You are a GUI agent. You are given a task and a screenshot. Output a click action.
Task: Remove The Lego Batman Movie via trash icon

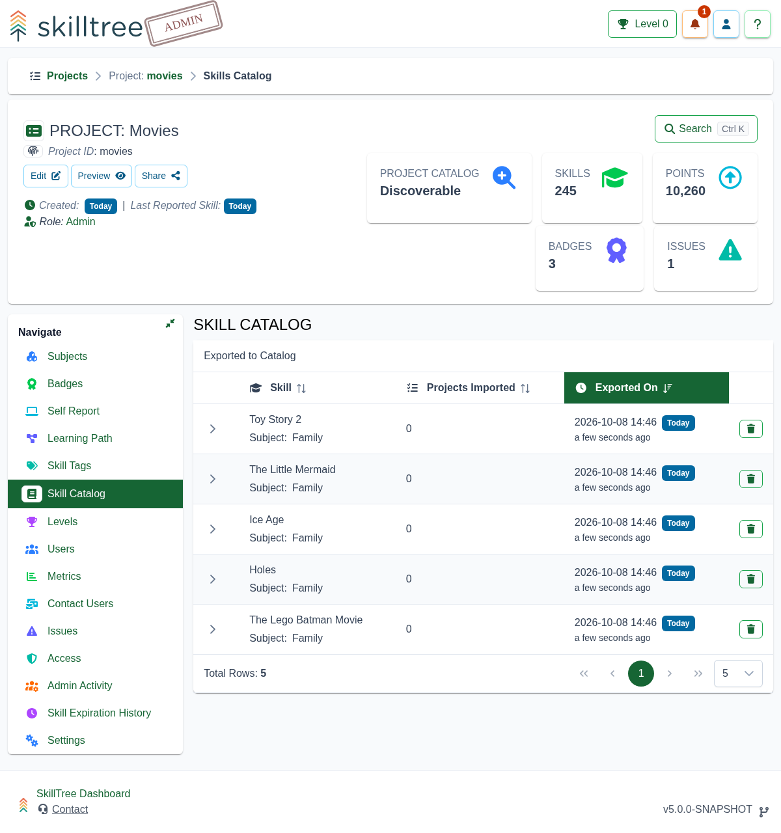tap(750, 629)
